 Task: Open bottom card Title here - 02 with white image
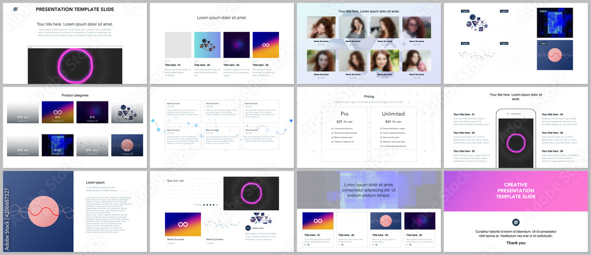pyautogui.click(x=352, y=230)
